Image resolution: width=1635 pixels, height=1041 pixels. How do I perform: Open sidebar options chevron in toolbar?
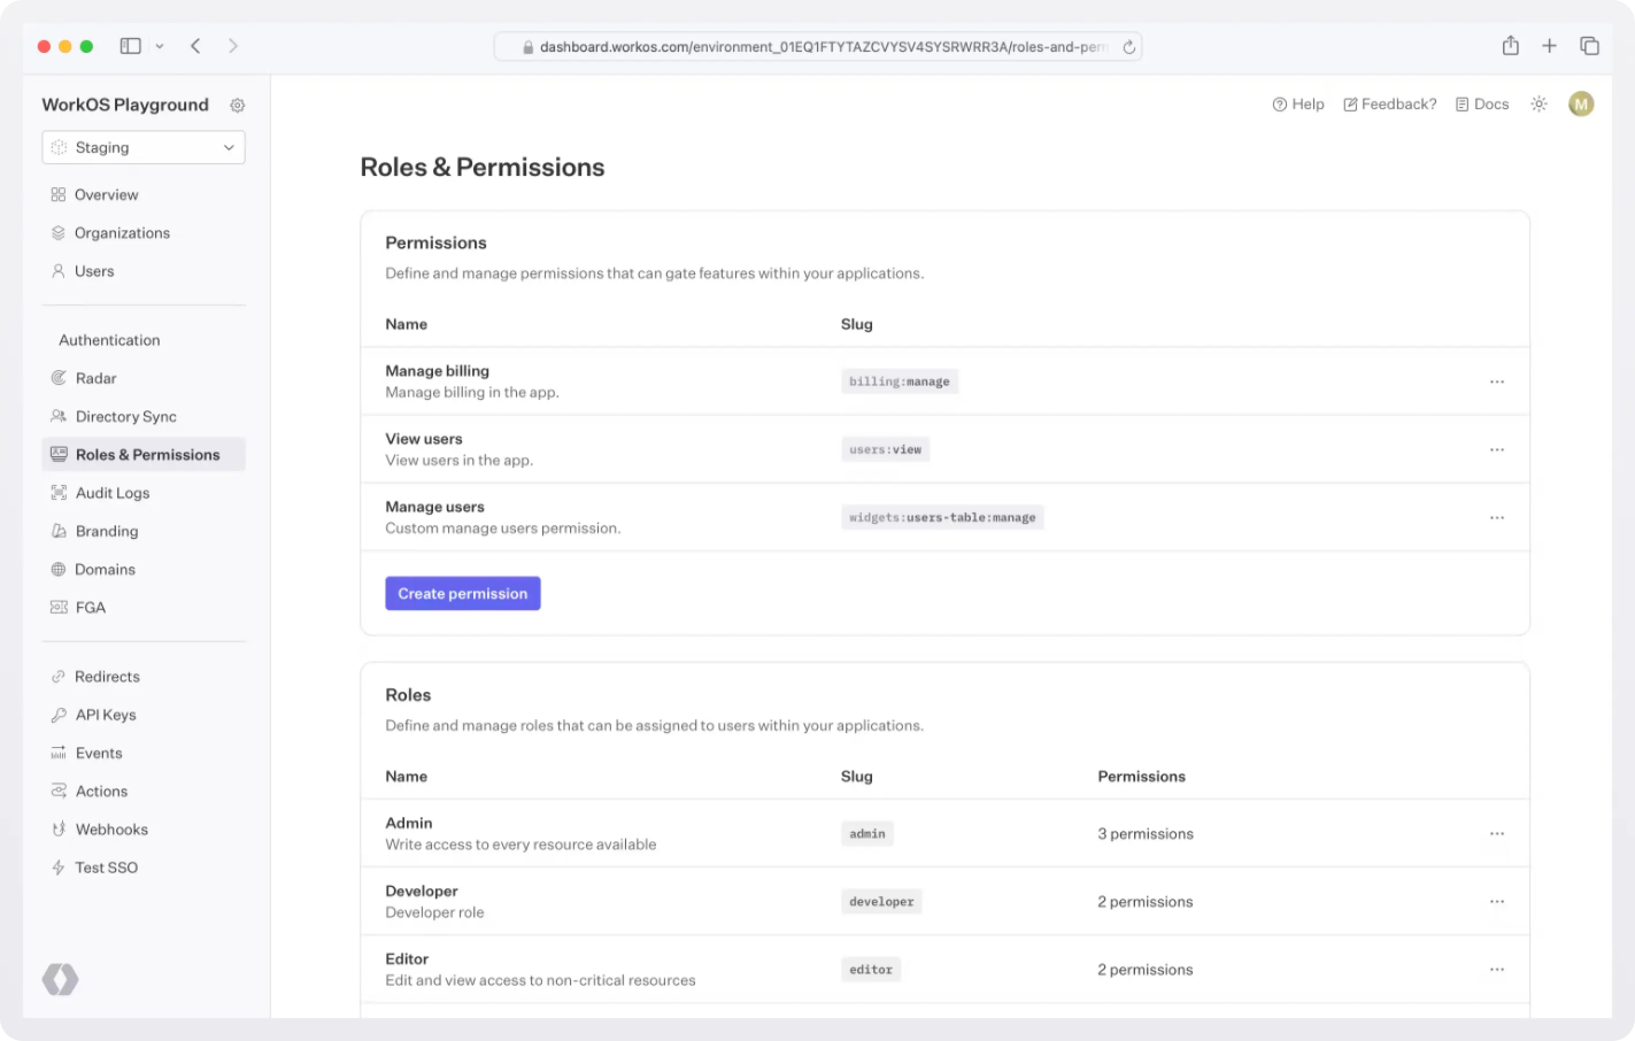click(160, 46)
